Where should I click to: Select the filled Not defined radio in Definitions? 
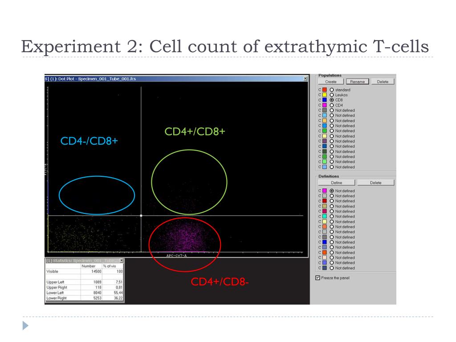click(331, 191)
